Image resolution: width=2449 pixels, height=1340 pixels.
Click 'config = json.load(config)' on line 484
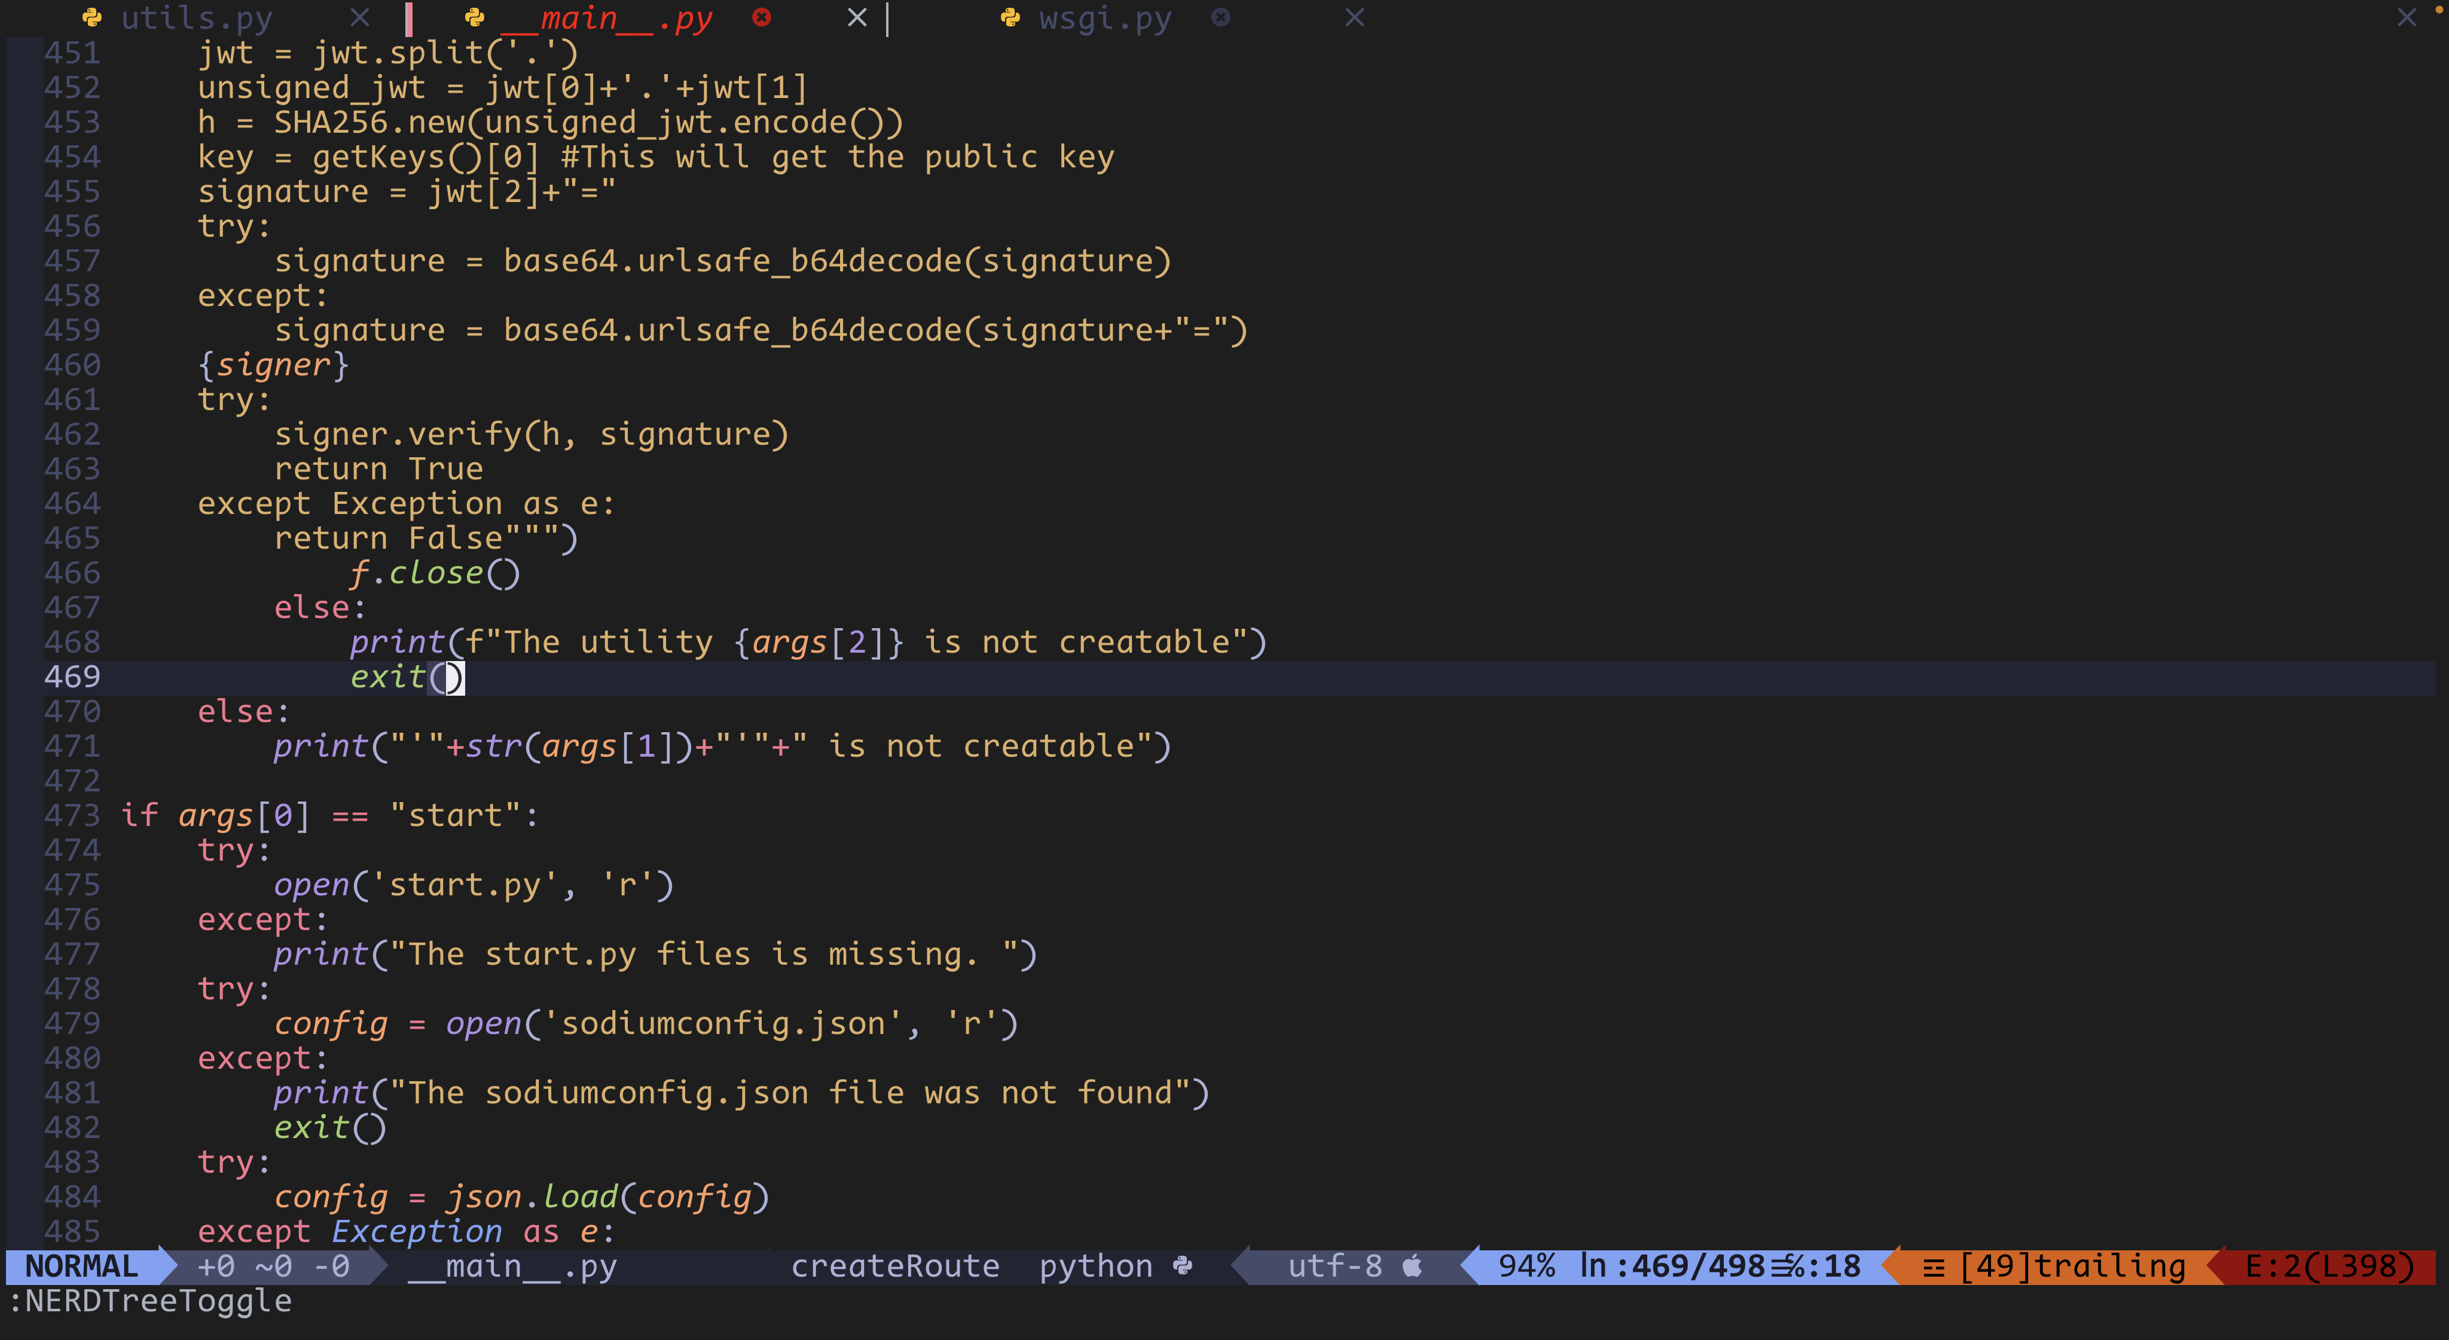click(x=522, y=1197)
